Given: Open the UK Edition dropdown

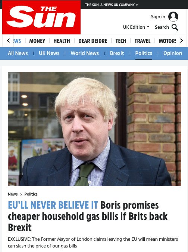Looking at the screenshot, I should pyautogui.click(x=136, y=27).
